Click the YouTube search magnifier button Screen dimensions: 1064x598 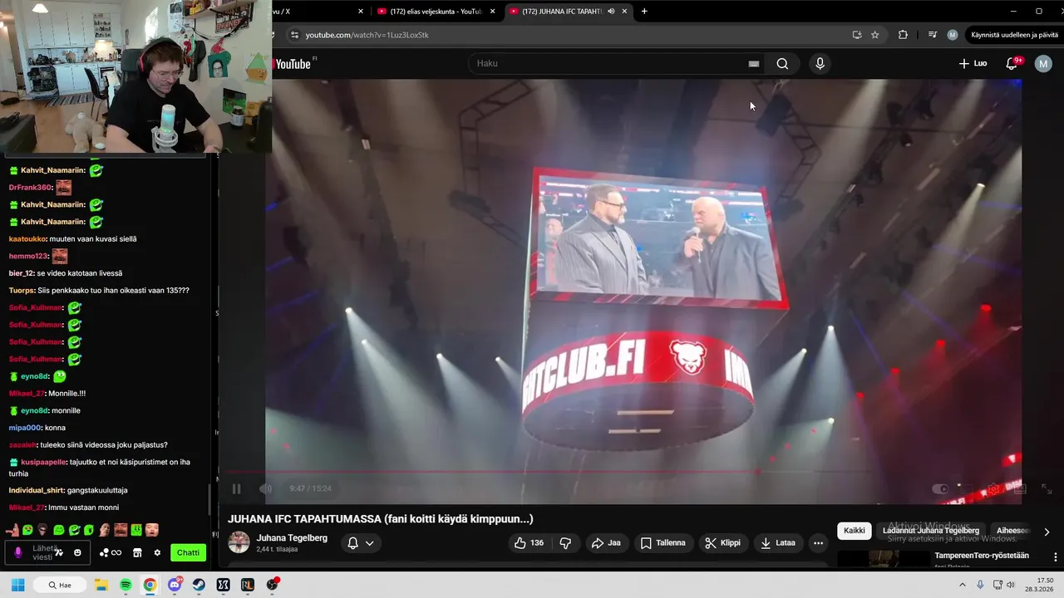782,64
